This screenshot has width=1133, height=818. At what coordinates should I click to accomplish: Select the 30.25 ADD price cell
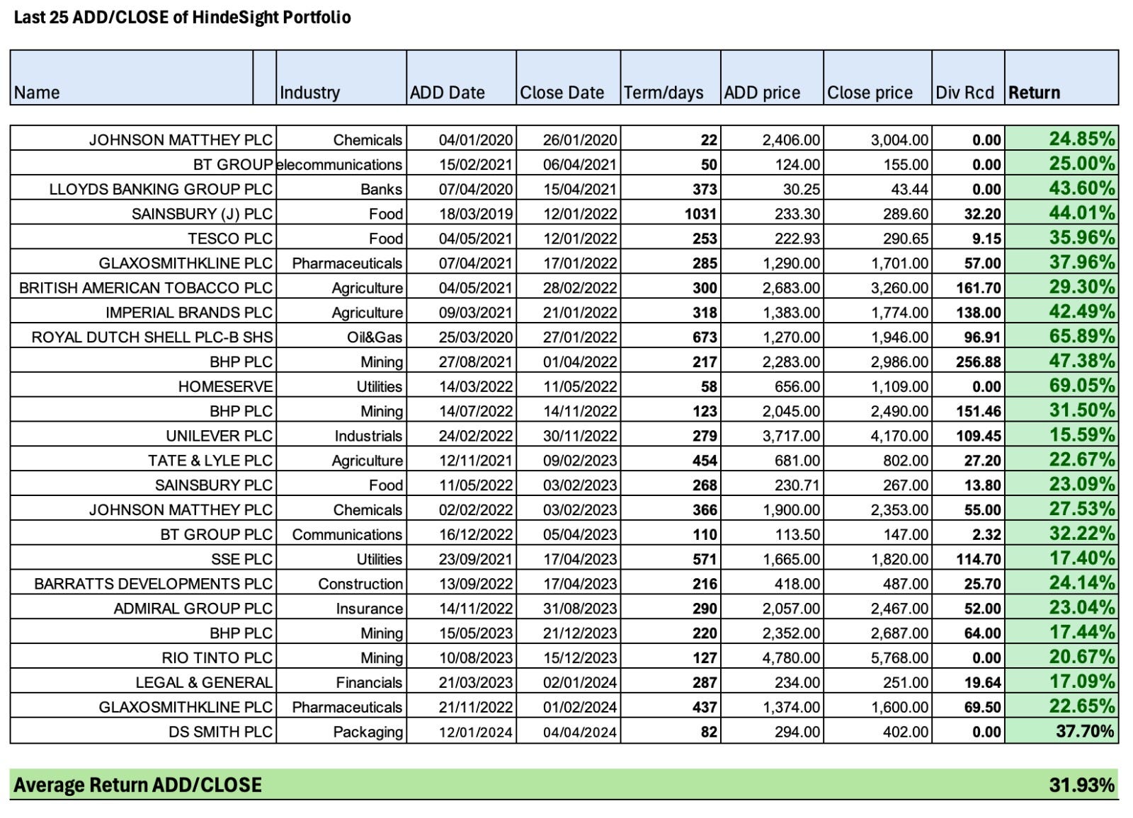(x=772, y=189)
